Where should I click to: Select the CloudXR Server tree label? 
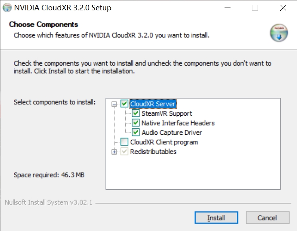coord(153,104)
